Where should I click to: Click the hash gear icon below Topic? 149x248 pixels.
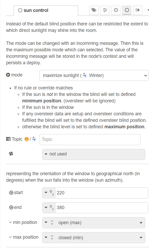point(11,154)
